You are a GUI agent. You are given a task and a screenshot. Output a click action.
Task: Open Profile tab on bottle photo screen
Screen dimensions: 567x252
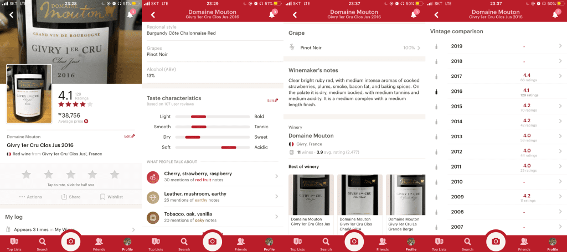point(127,244)
